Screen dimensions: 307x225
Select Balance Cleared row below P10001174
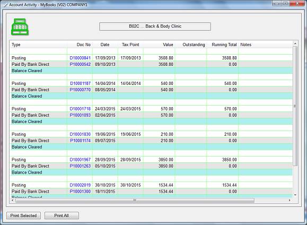click(151, 147)
